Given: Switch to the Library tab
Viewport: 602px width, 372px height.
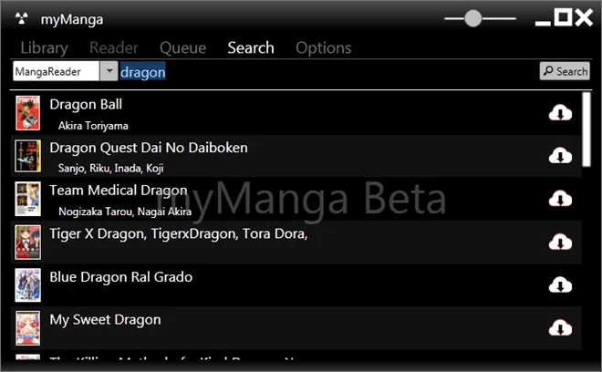Looking at the screenshot, I should pos(44,48).
